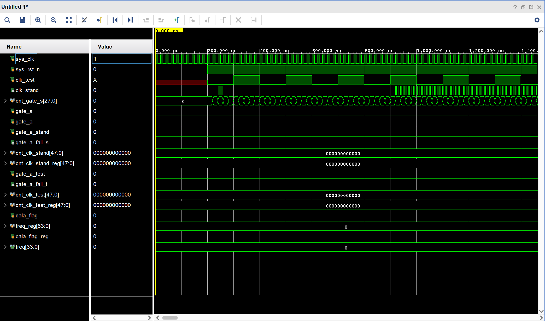Click the Value column header
The height and width of the screenshot is (321, 545).
point(105,47)
